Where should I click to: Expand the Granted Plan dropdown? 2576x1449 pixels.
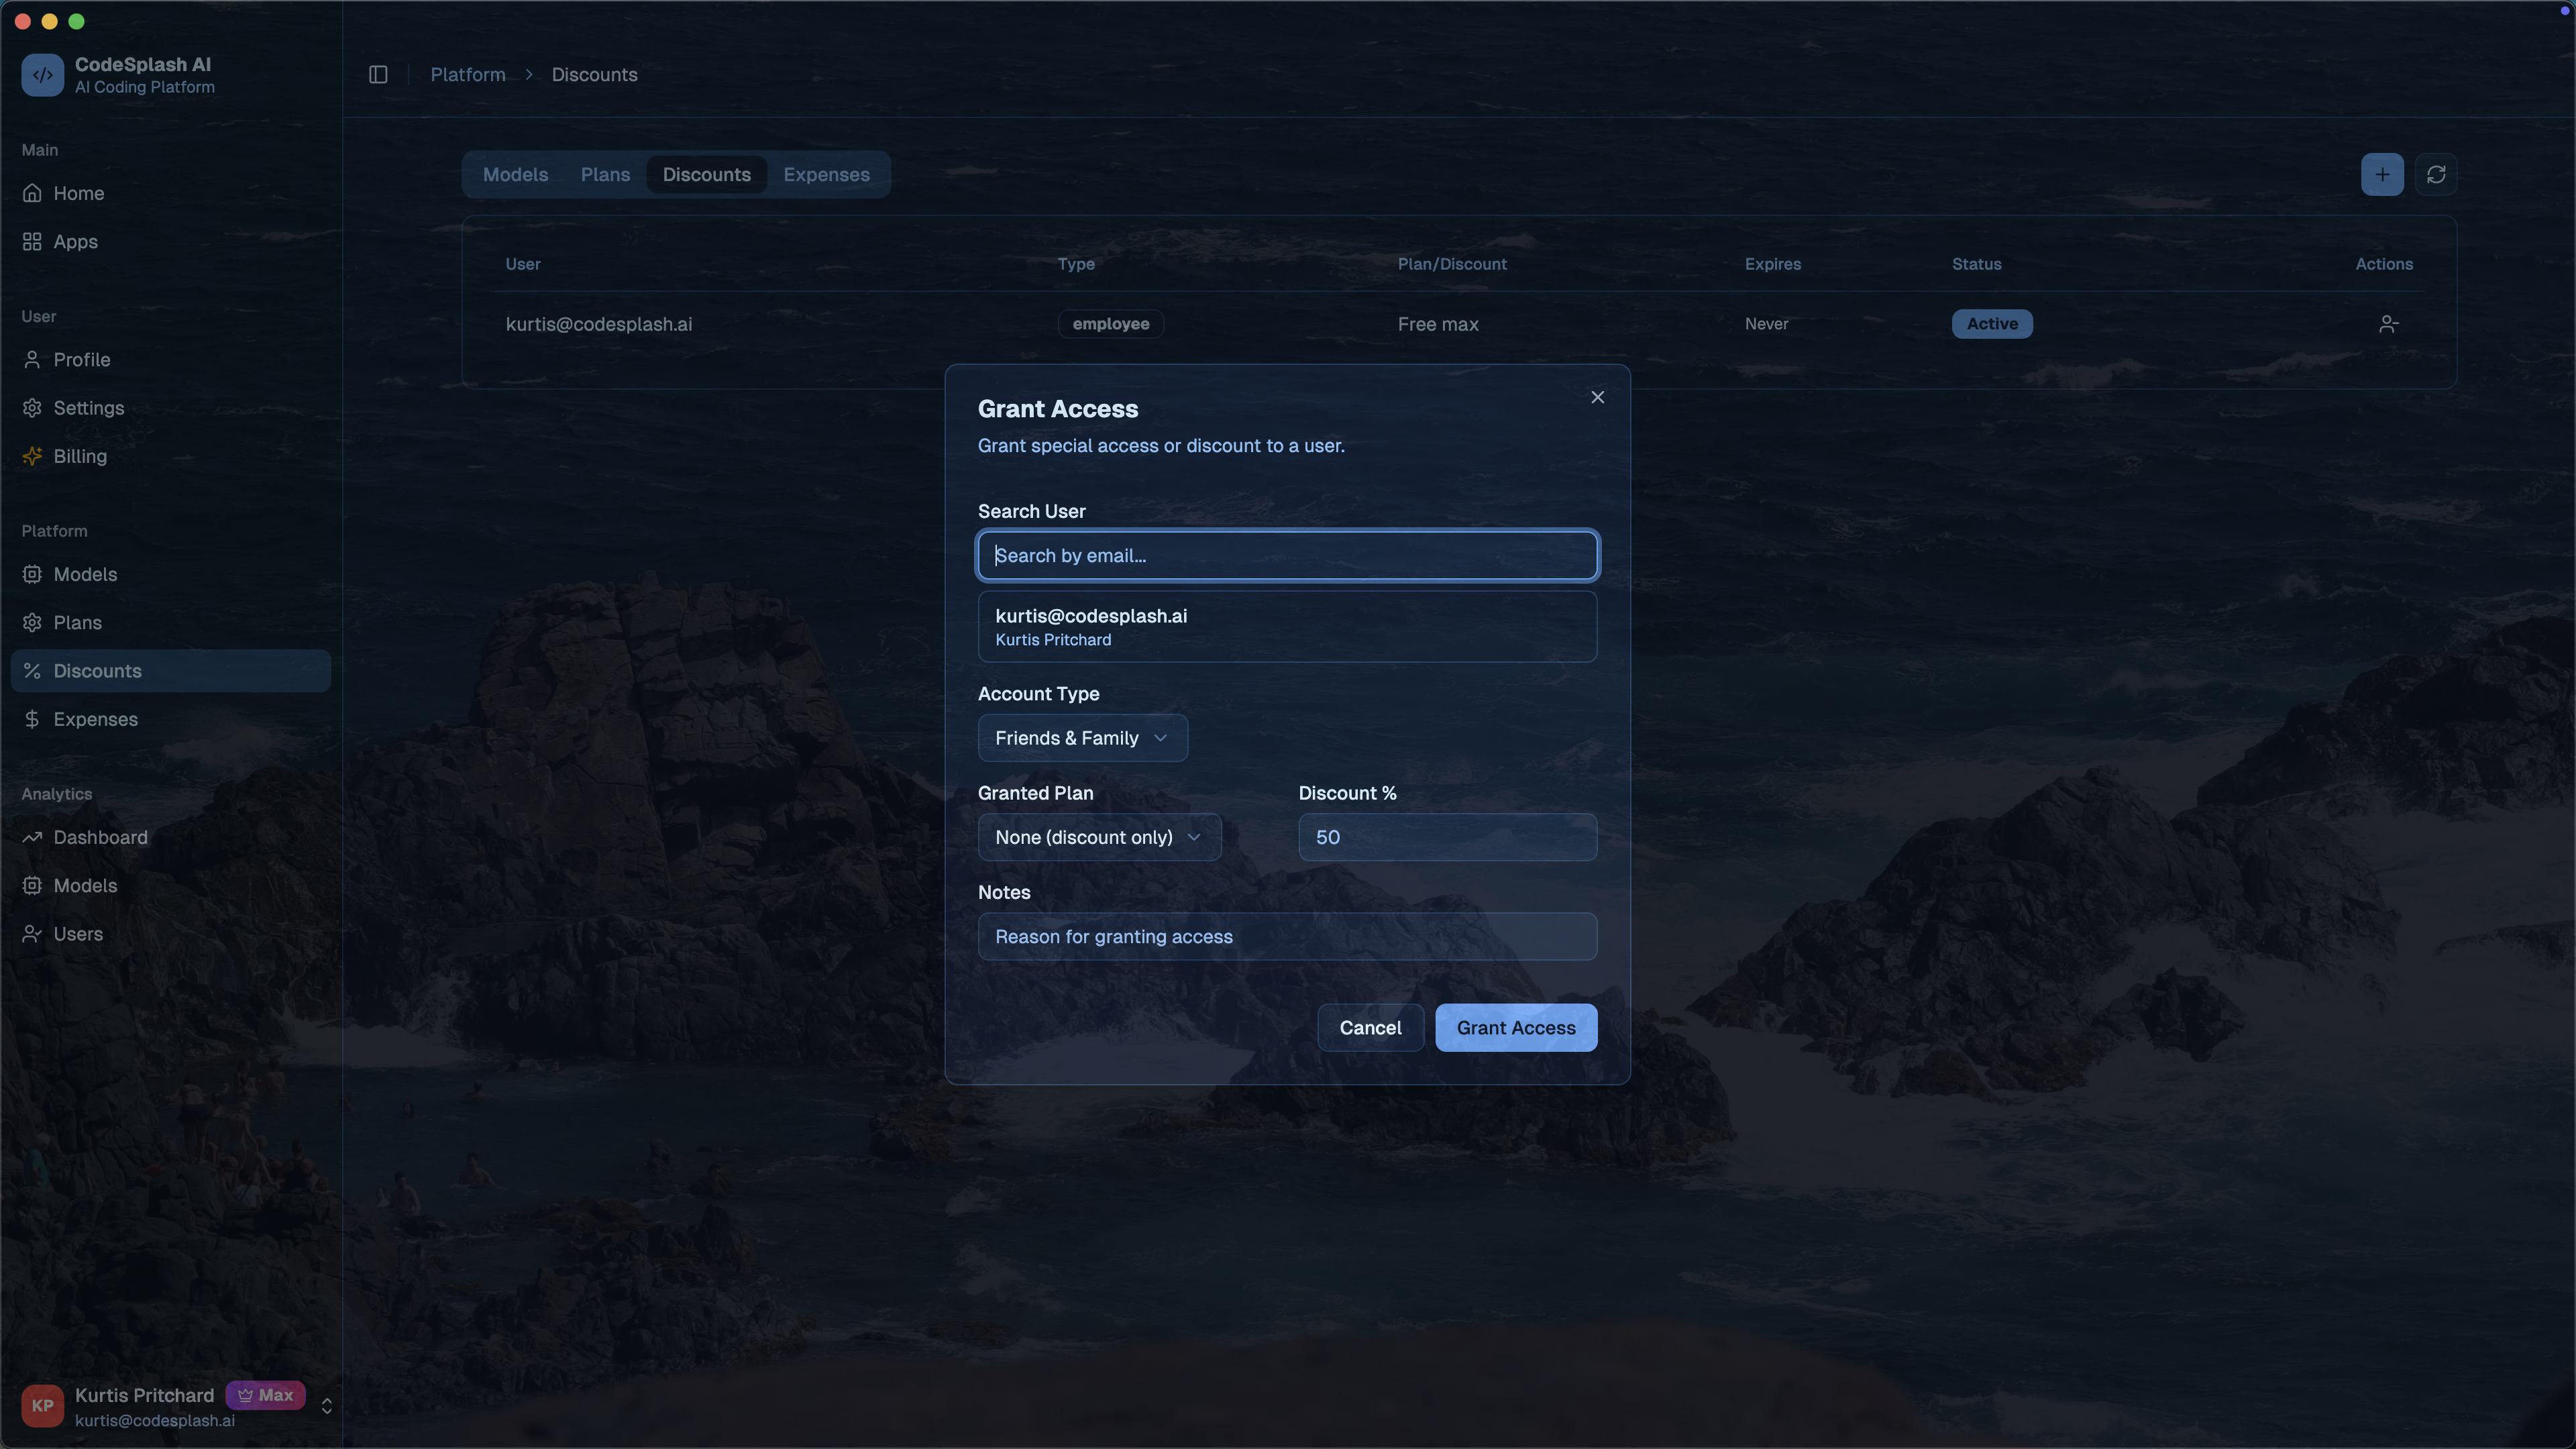[x=1099, y=837]
